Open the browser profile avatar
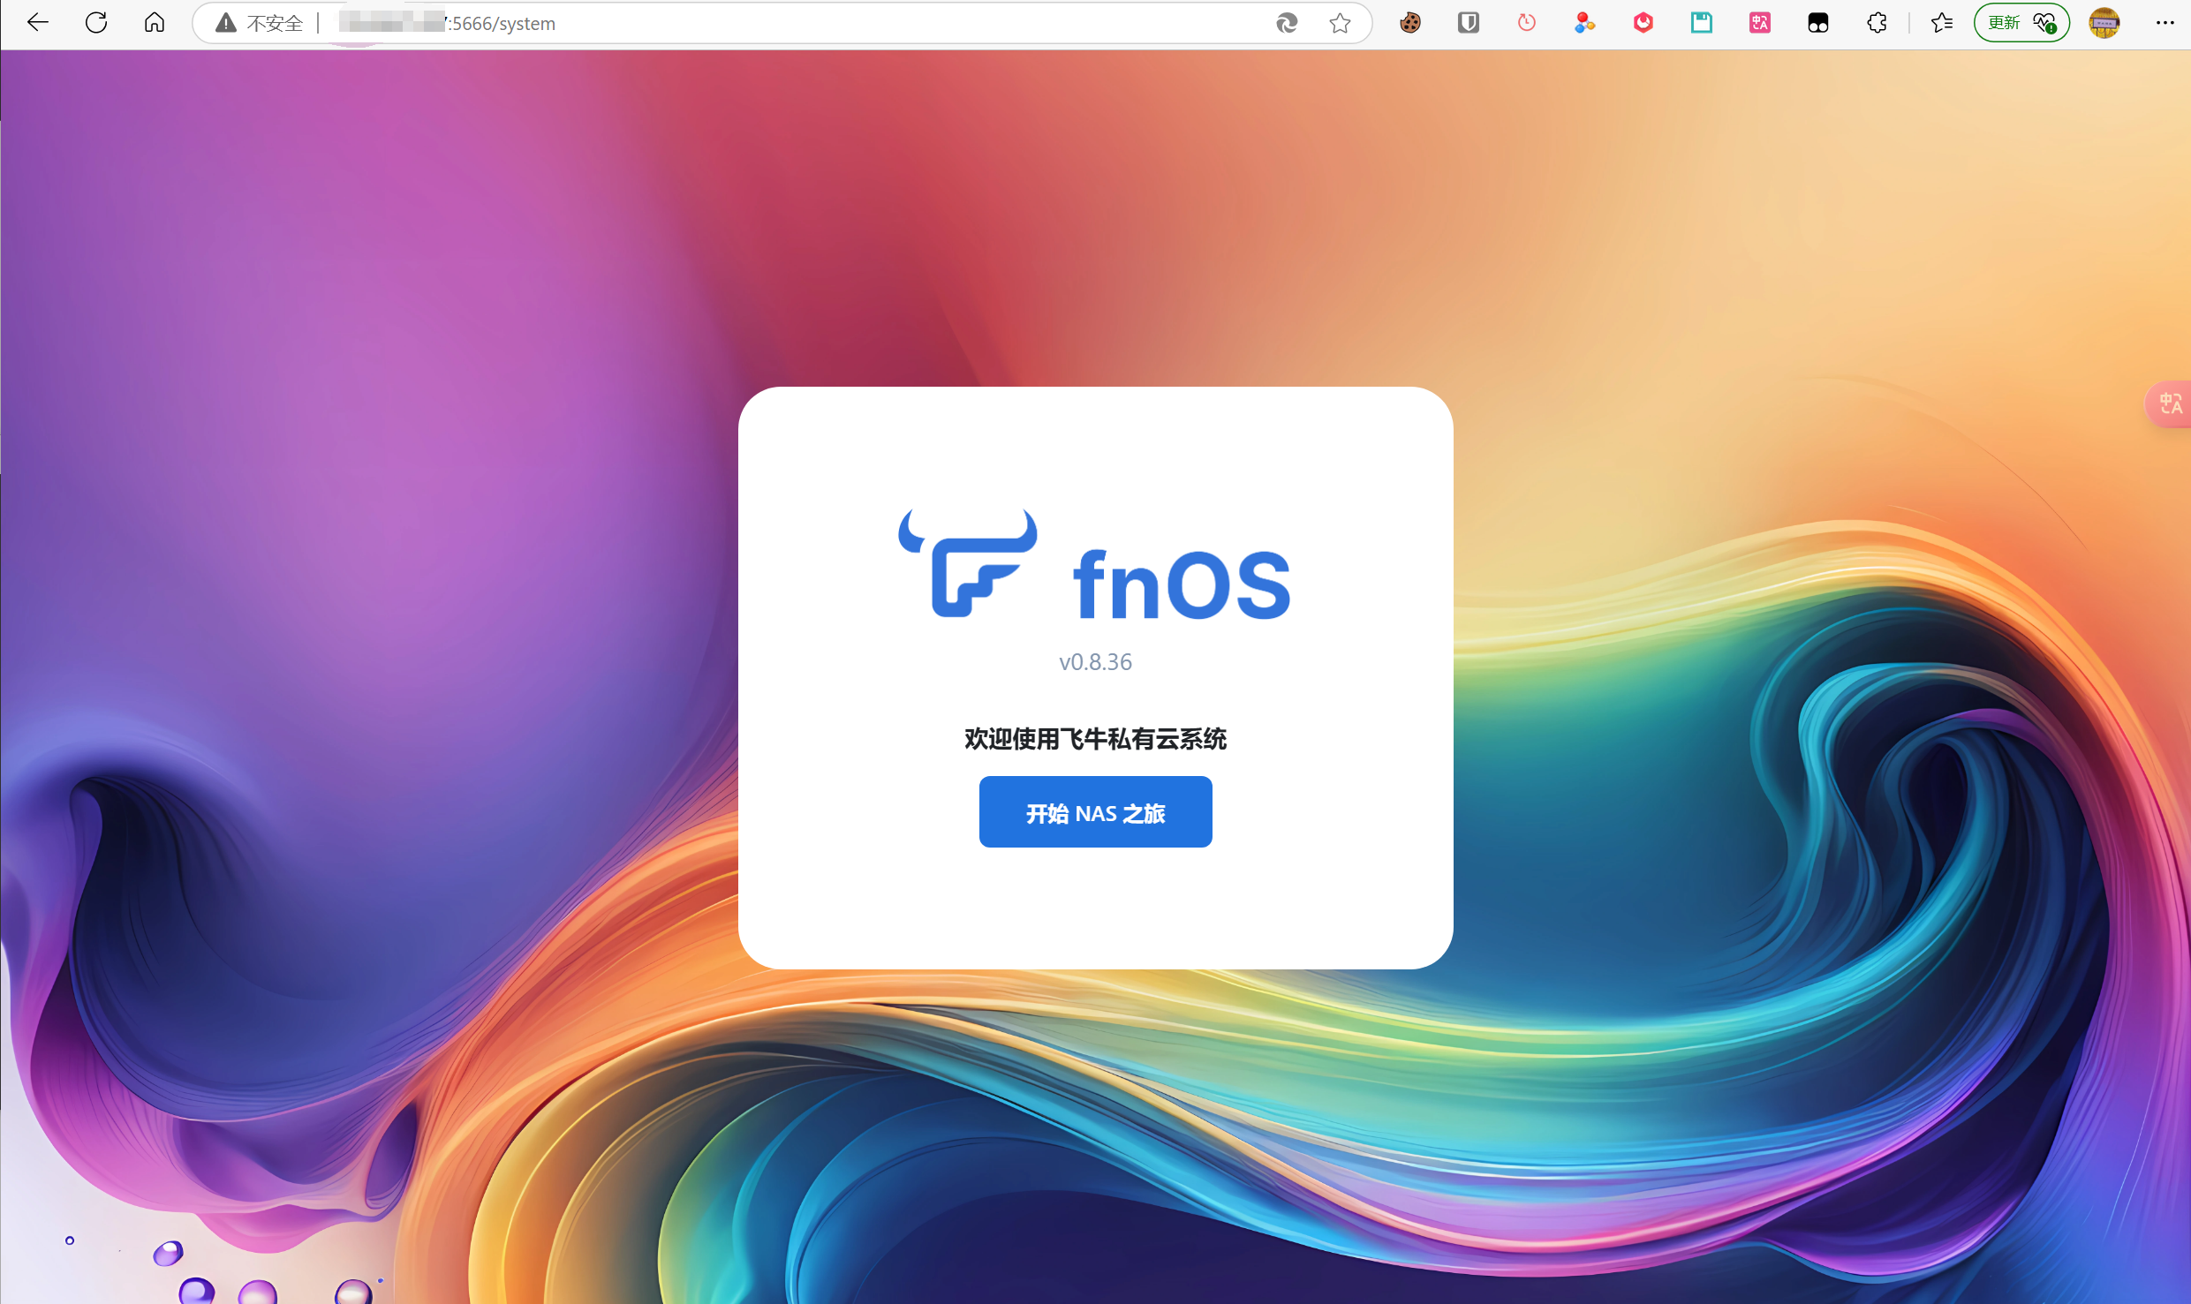This screenshot has height=1304, width=2191. coord(2104,23)
